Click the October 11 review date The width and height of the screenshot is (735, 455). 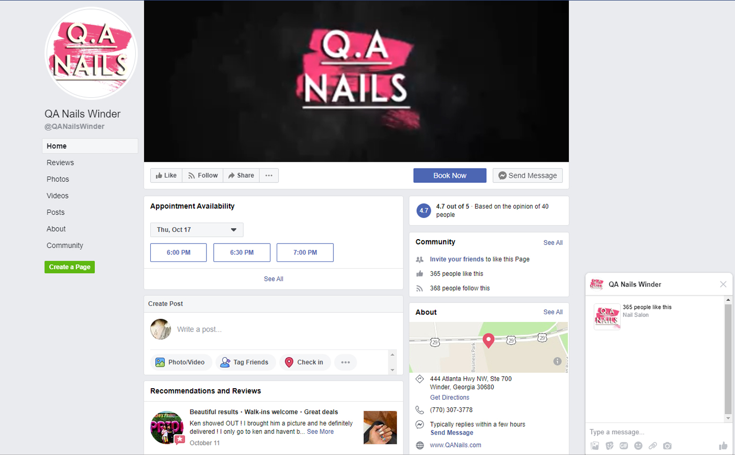click(204, 443)
